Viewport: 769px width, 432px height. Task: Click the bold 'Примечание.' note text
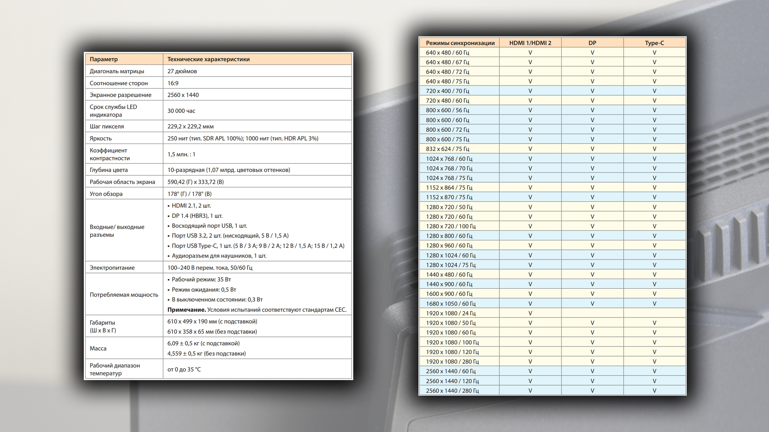pos(187,310)
